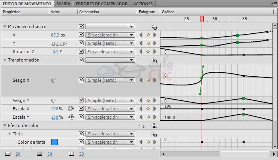Image resolution: width=278 pixels, height=160 pixels.
Task: Go to next keyframe for Escala Y
Action: 155,117
